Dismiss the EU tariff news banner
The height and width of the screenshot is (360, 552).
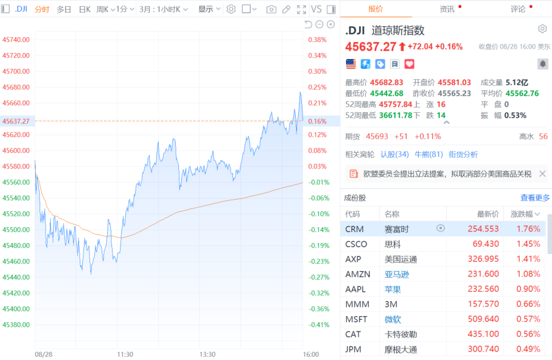coord(542,174)
